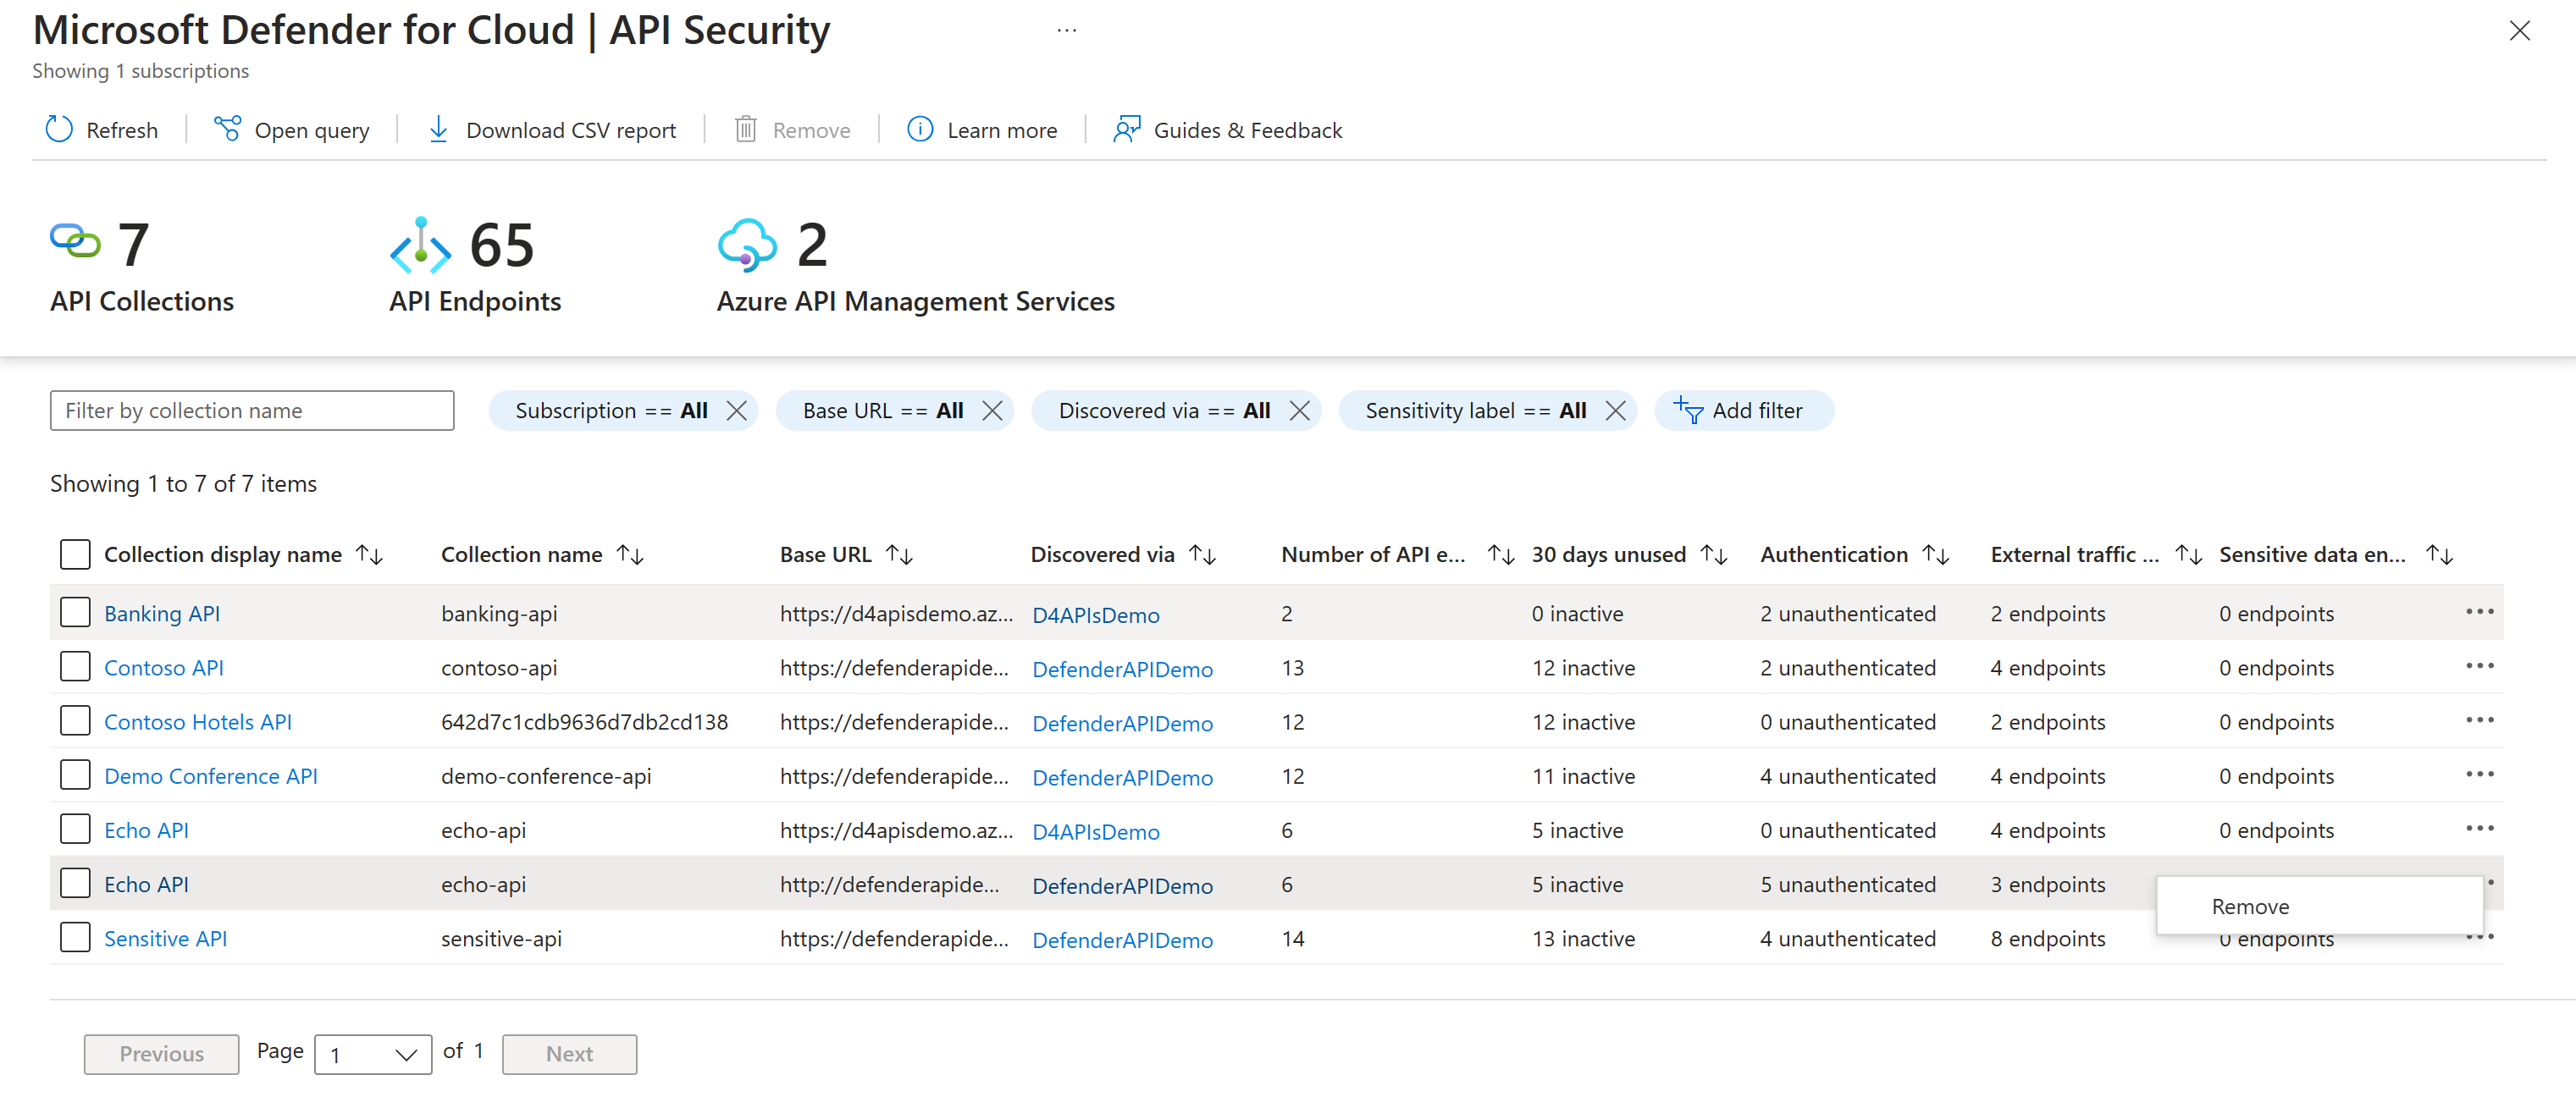
Task: Sort by Authentication column arrows
Action: pyautogui.click(x=1937, y=555)
